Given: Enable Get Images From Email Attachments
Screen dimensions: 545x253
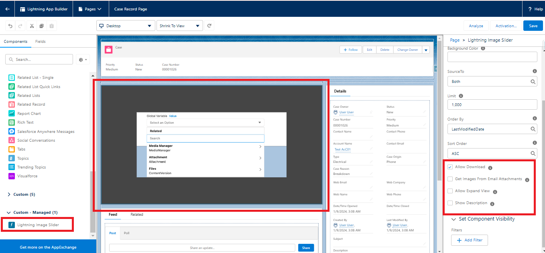Looking at the screenshot, I should pyautogui.click(x=450, y=179).
